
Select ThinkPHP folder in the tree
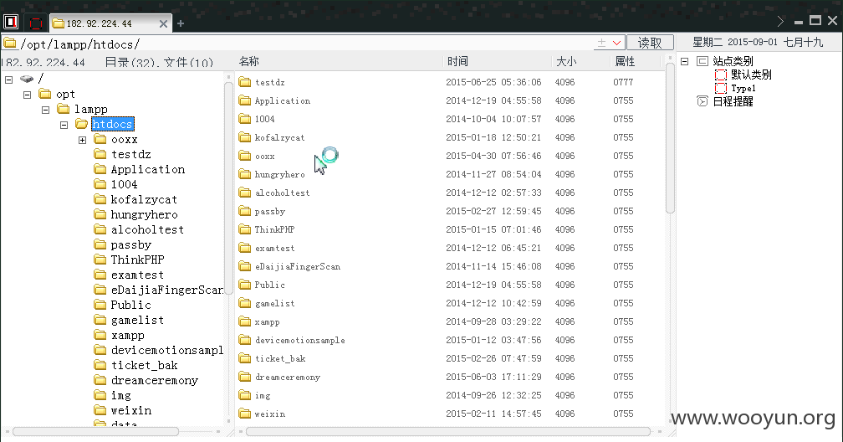click(138, 260)
